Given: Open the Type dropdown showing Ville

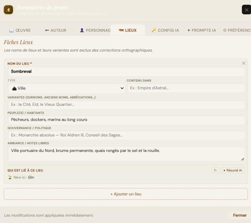Looking at the screenshot, I should coord(66,88).
